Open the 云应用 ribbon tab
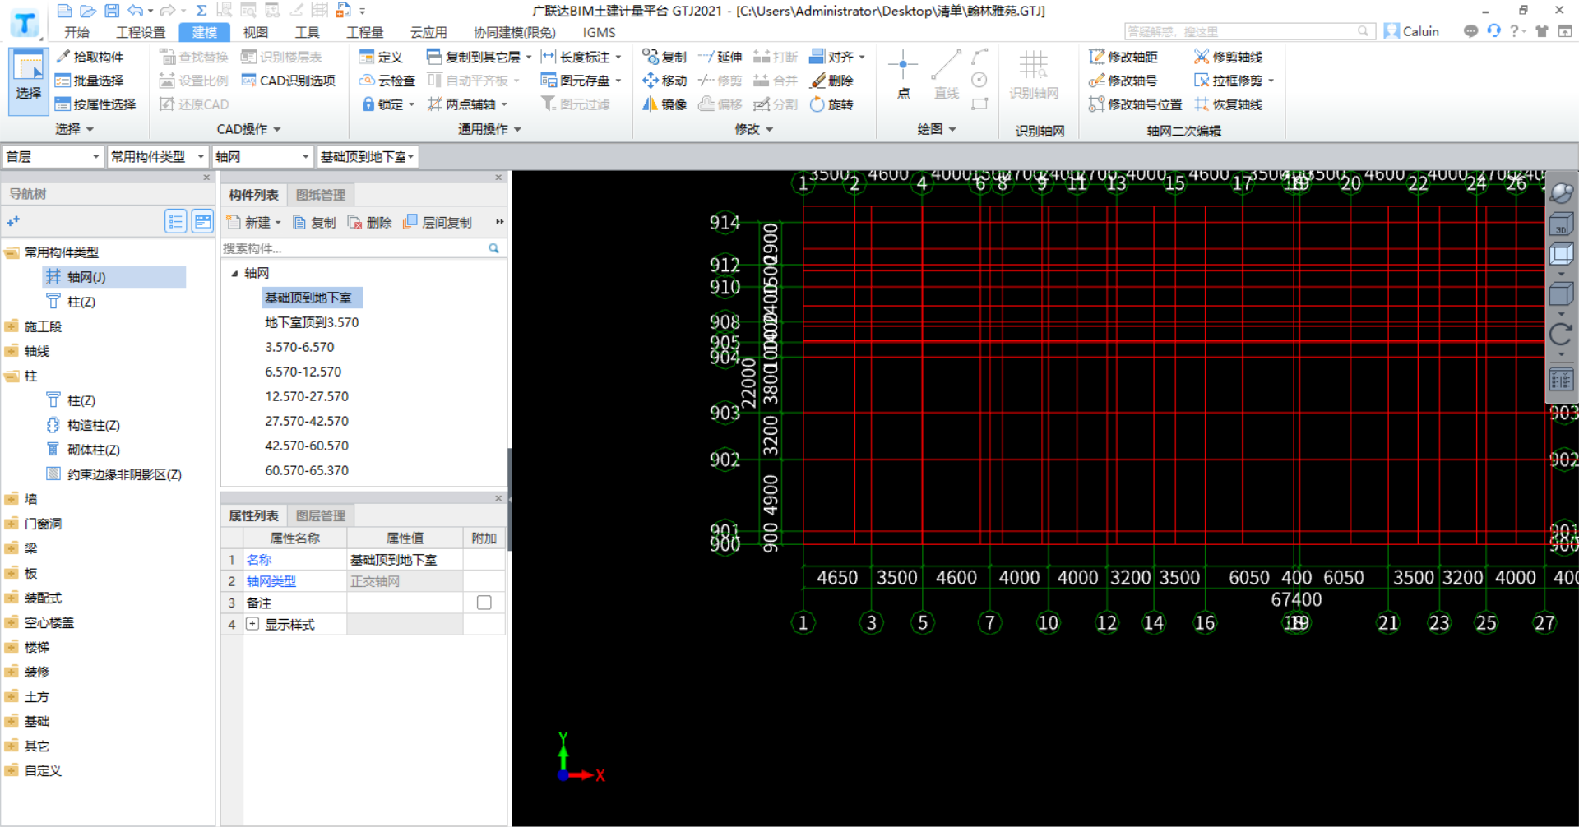 (428, 32)
